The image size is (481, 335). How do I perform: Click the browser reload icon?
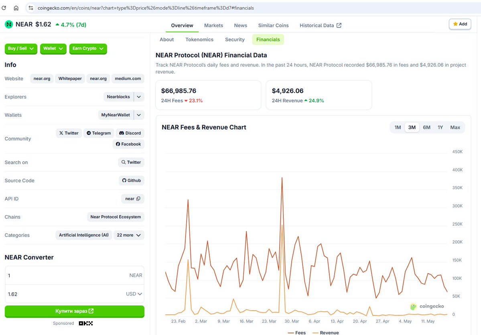point(4,8)
